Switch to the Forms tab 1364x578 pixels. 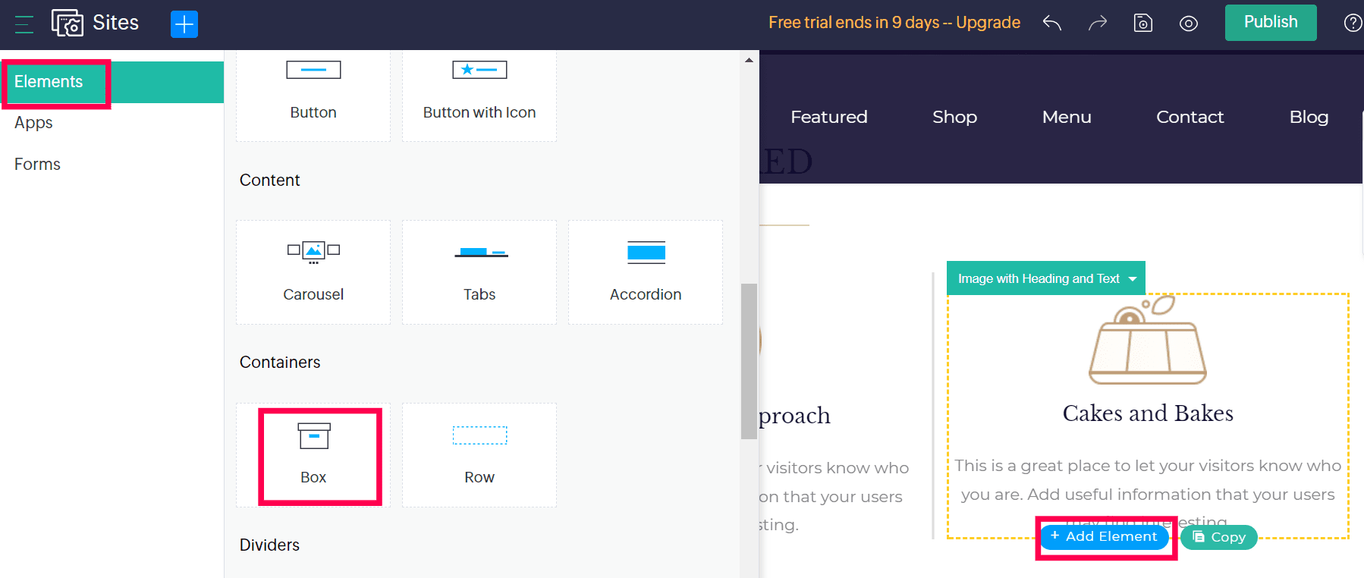pyautogui.click(x=37, y=165)
